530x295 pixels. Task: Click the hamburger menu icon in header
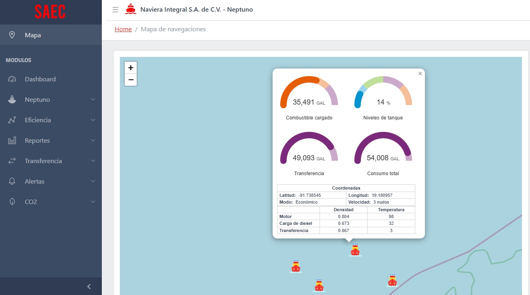115,10
